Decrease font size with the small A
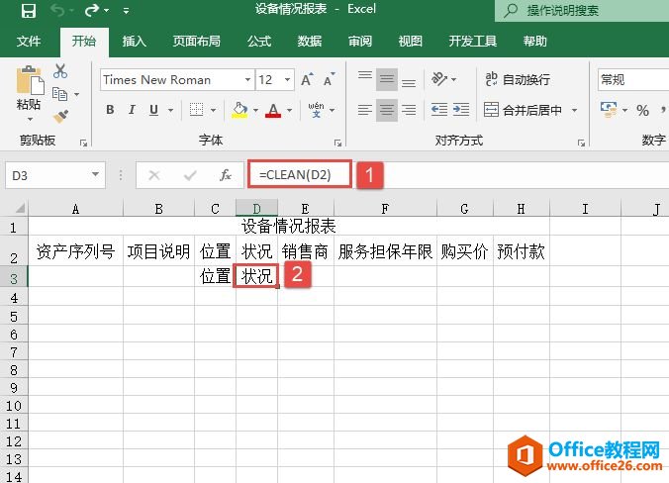The image size is (669, 483). pyautogui.click(x=329, y=79)
